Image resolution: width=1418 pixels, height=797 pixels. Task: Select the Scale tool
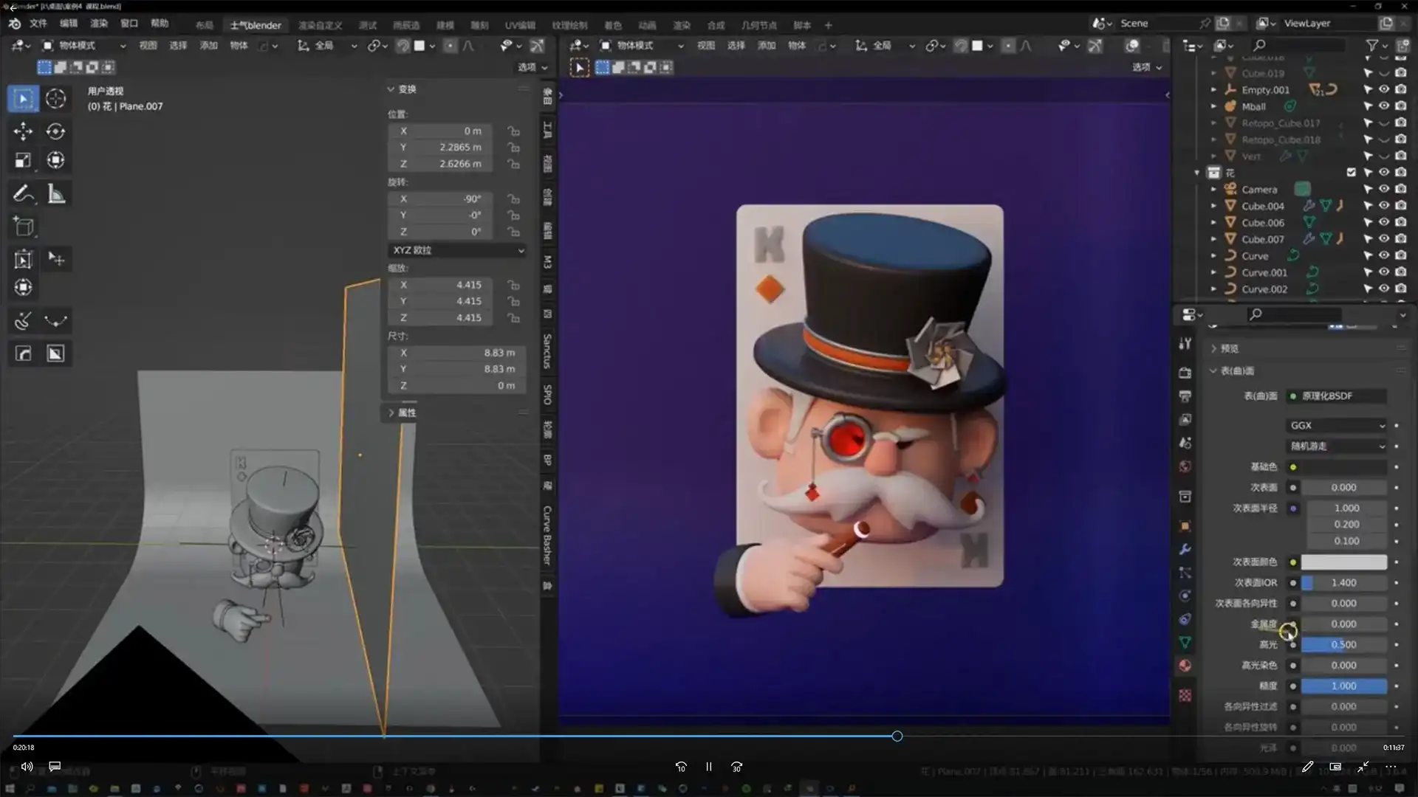click(23, 160)
